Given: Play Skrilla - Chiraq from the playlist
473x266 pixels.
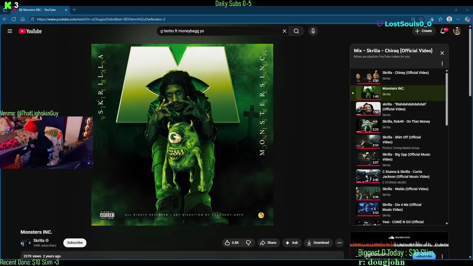Looking at the screenshot, I should pyautogui.click(x=398, y=77).
